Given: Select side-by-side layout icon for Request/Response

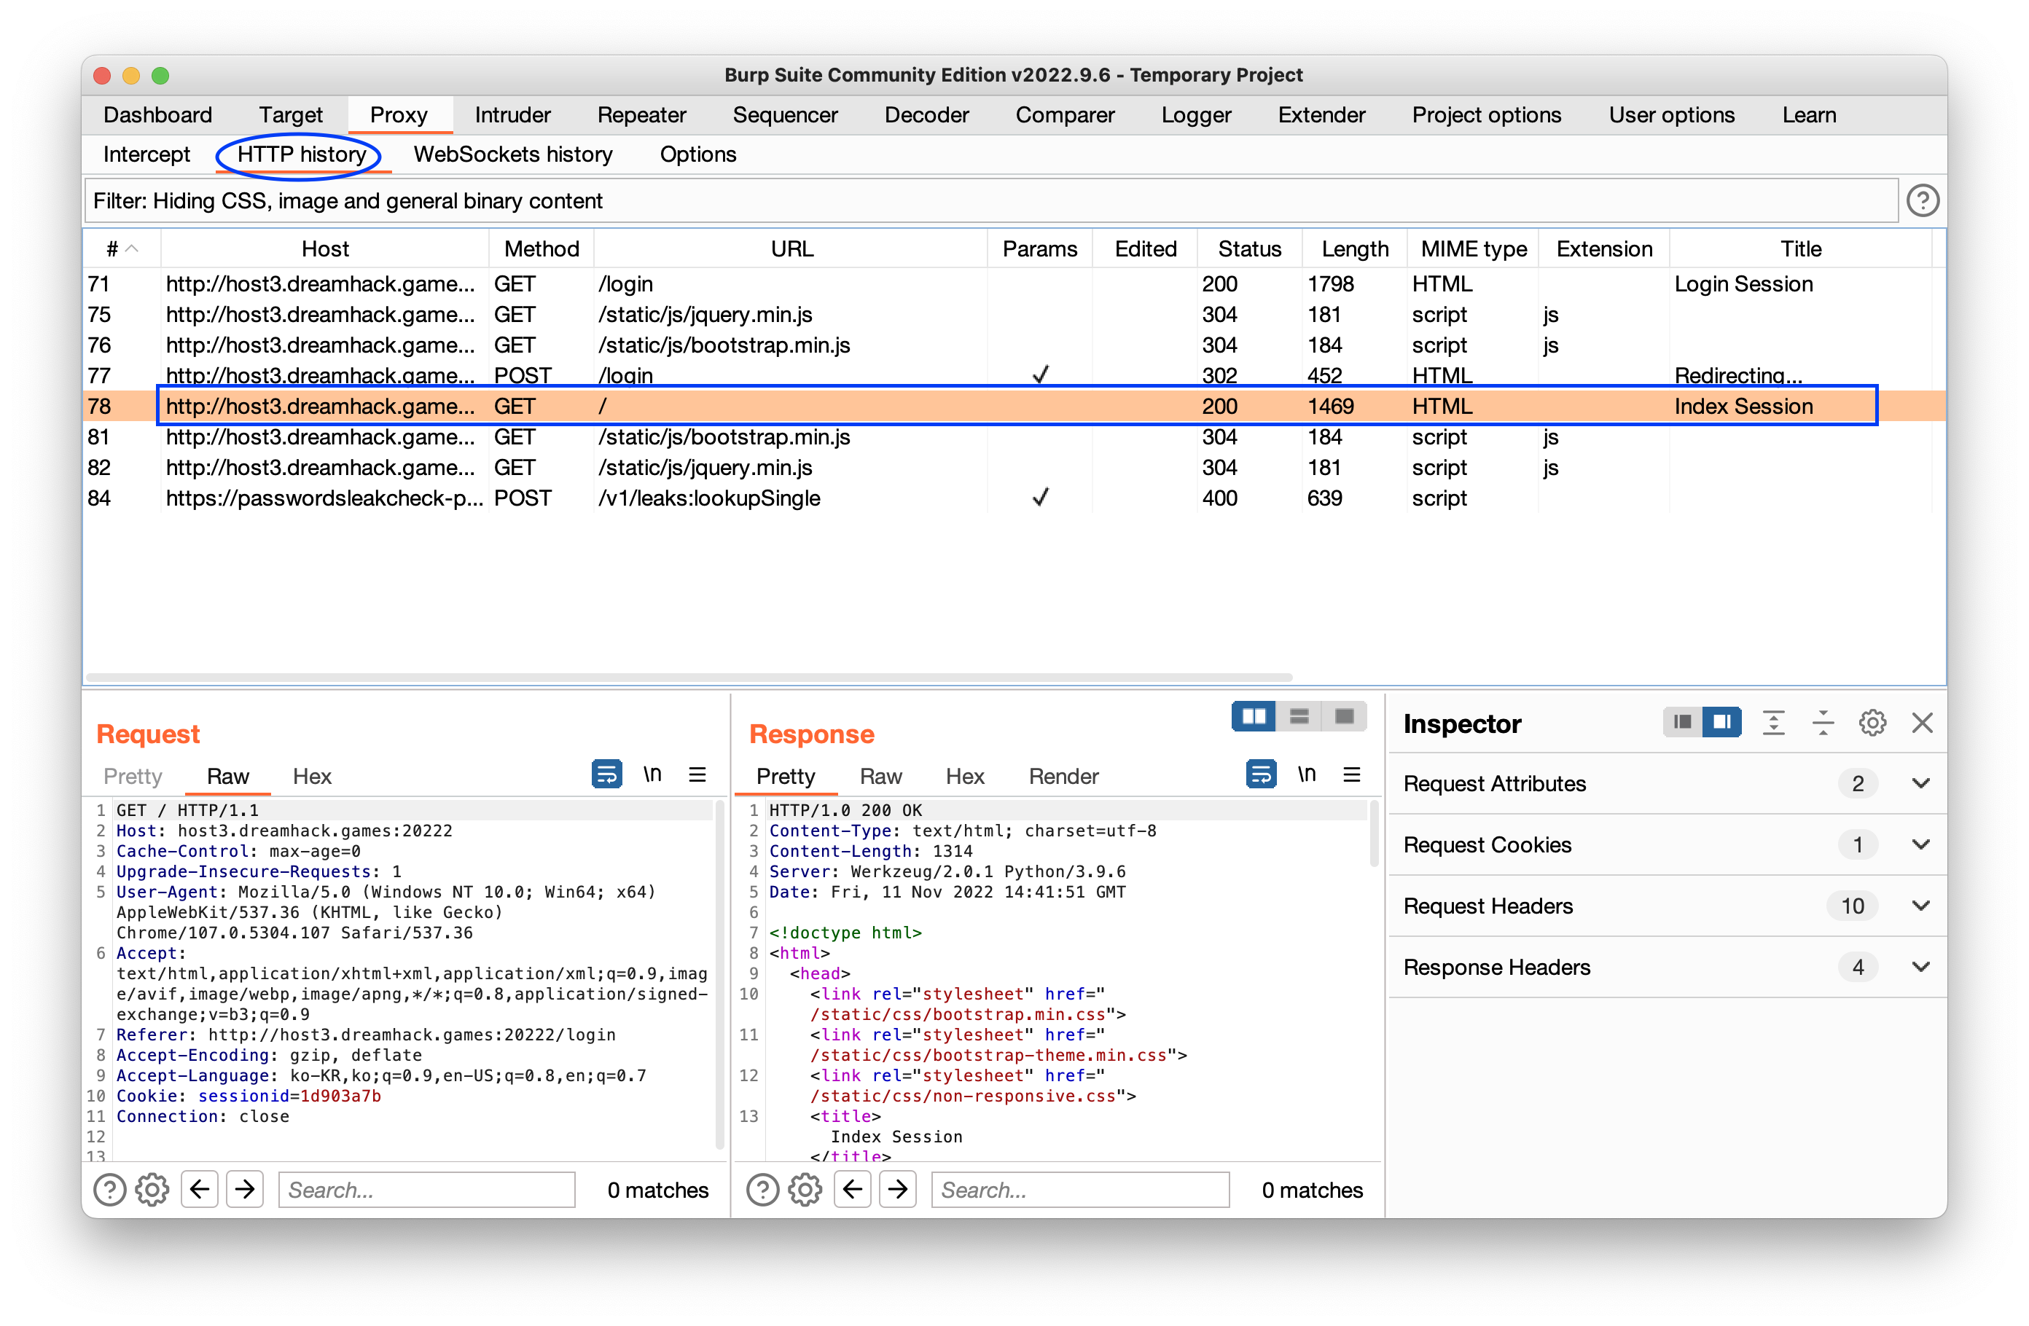Looking at the screenshot, I should (x=1254, y=717).
